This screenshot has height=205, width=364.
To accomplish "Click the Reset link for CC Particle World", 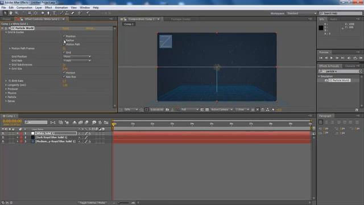I will tap(66, 28).
